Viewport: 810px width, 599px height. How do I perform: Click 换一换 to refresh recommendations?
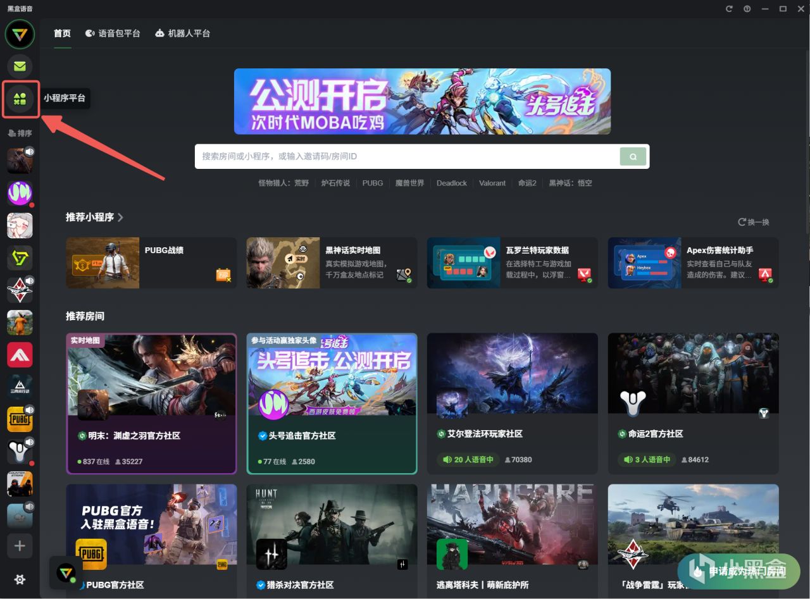(754, 222)
